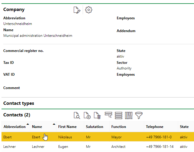Click the Commercial register no. label
This screenshot has width=194, height=152.
(x=23, y=51)
